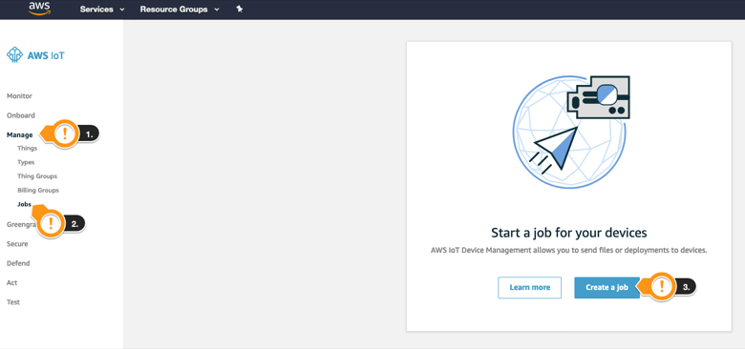Click the AWS IoT chip logo icon
The height and width of the screenshot is (349, 745).
pyautogui.click(x=14, y=55)
